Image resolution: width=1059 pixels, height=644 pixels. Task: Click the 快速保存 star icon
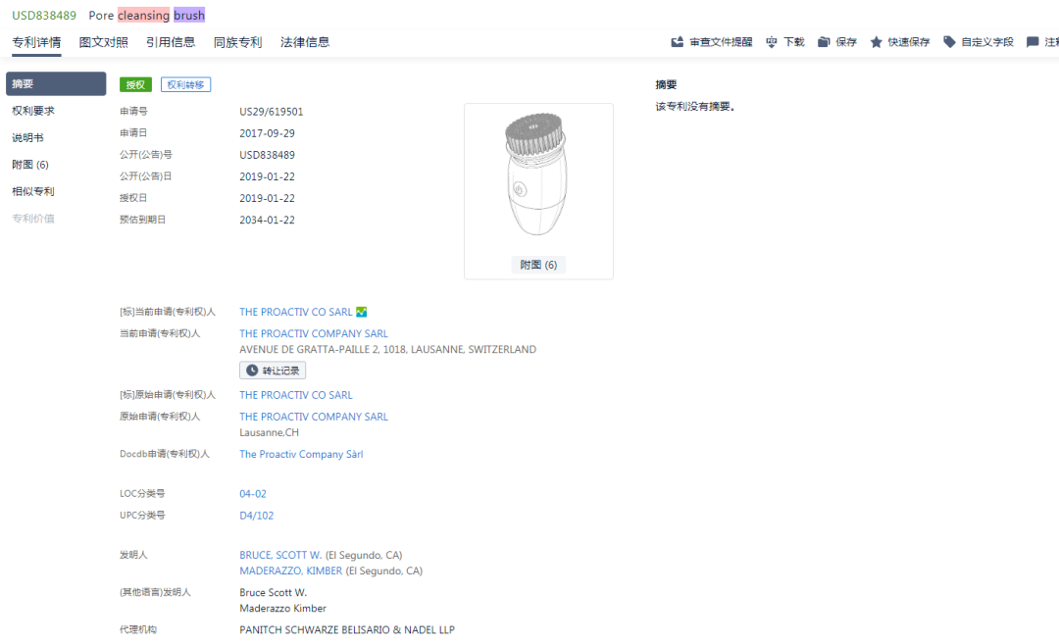(876, 42)
